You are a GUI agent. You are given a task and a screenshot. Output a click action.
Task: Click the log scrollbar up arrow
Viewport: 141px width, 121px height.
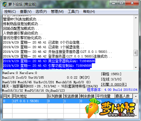click(136, 18)
